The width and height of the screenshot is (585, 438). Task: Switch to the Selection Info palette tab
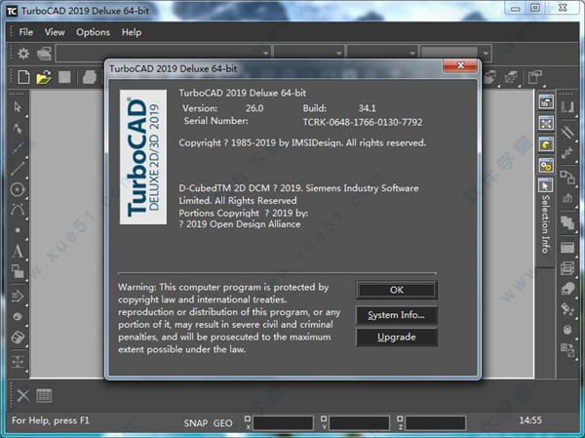click(x=546, y=222)
